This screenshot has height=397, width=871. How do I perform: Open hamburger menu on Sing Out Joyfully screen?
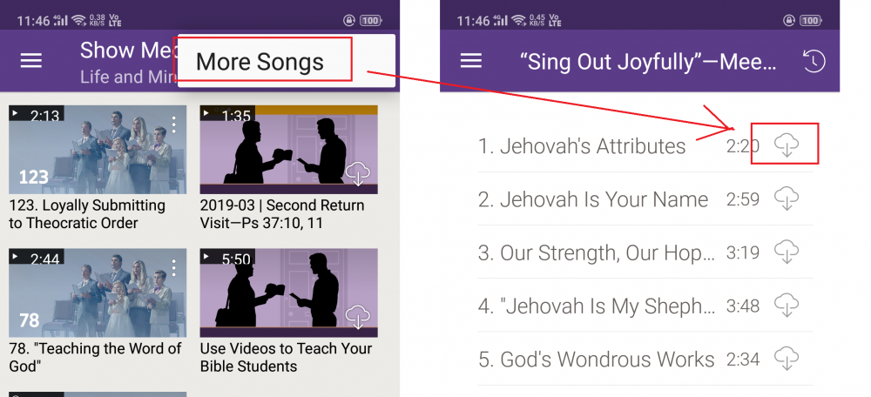pyautogui.click(x=471, y=60)
